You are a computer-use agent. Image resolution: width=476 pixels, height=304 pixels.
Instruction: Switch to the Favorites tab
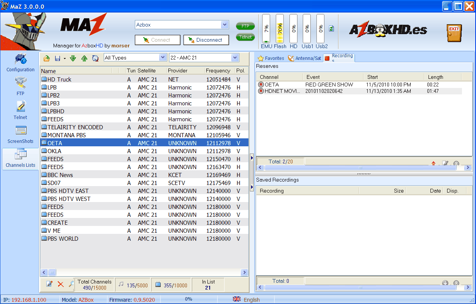tap(271, 58)
